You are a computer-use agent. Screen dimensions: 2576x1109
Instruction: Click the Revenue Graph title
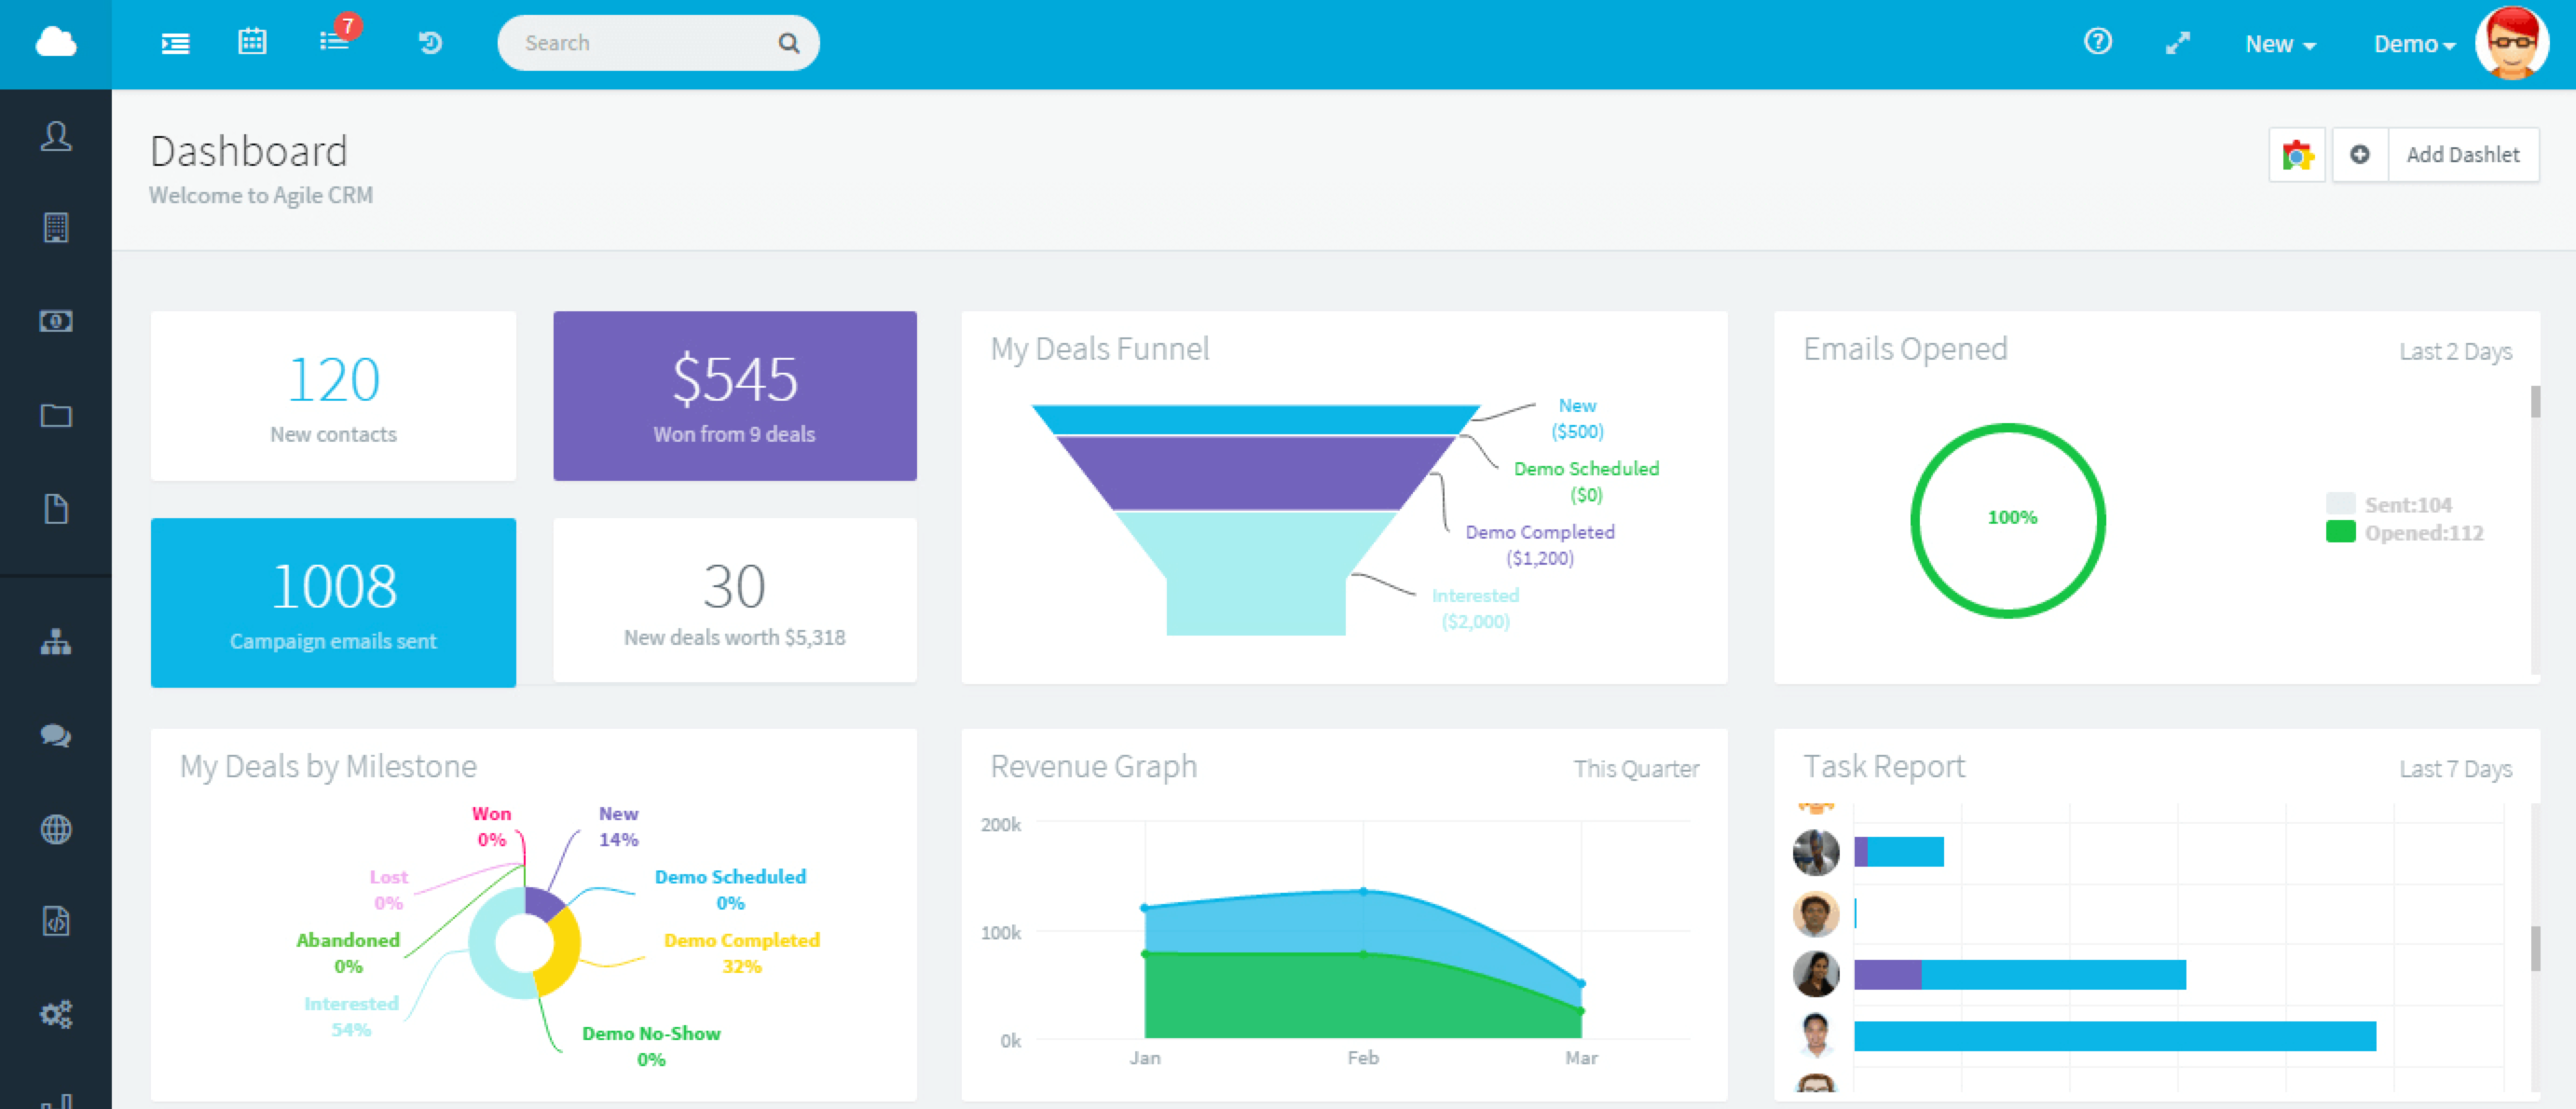coord(1093,766)
